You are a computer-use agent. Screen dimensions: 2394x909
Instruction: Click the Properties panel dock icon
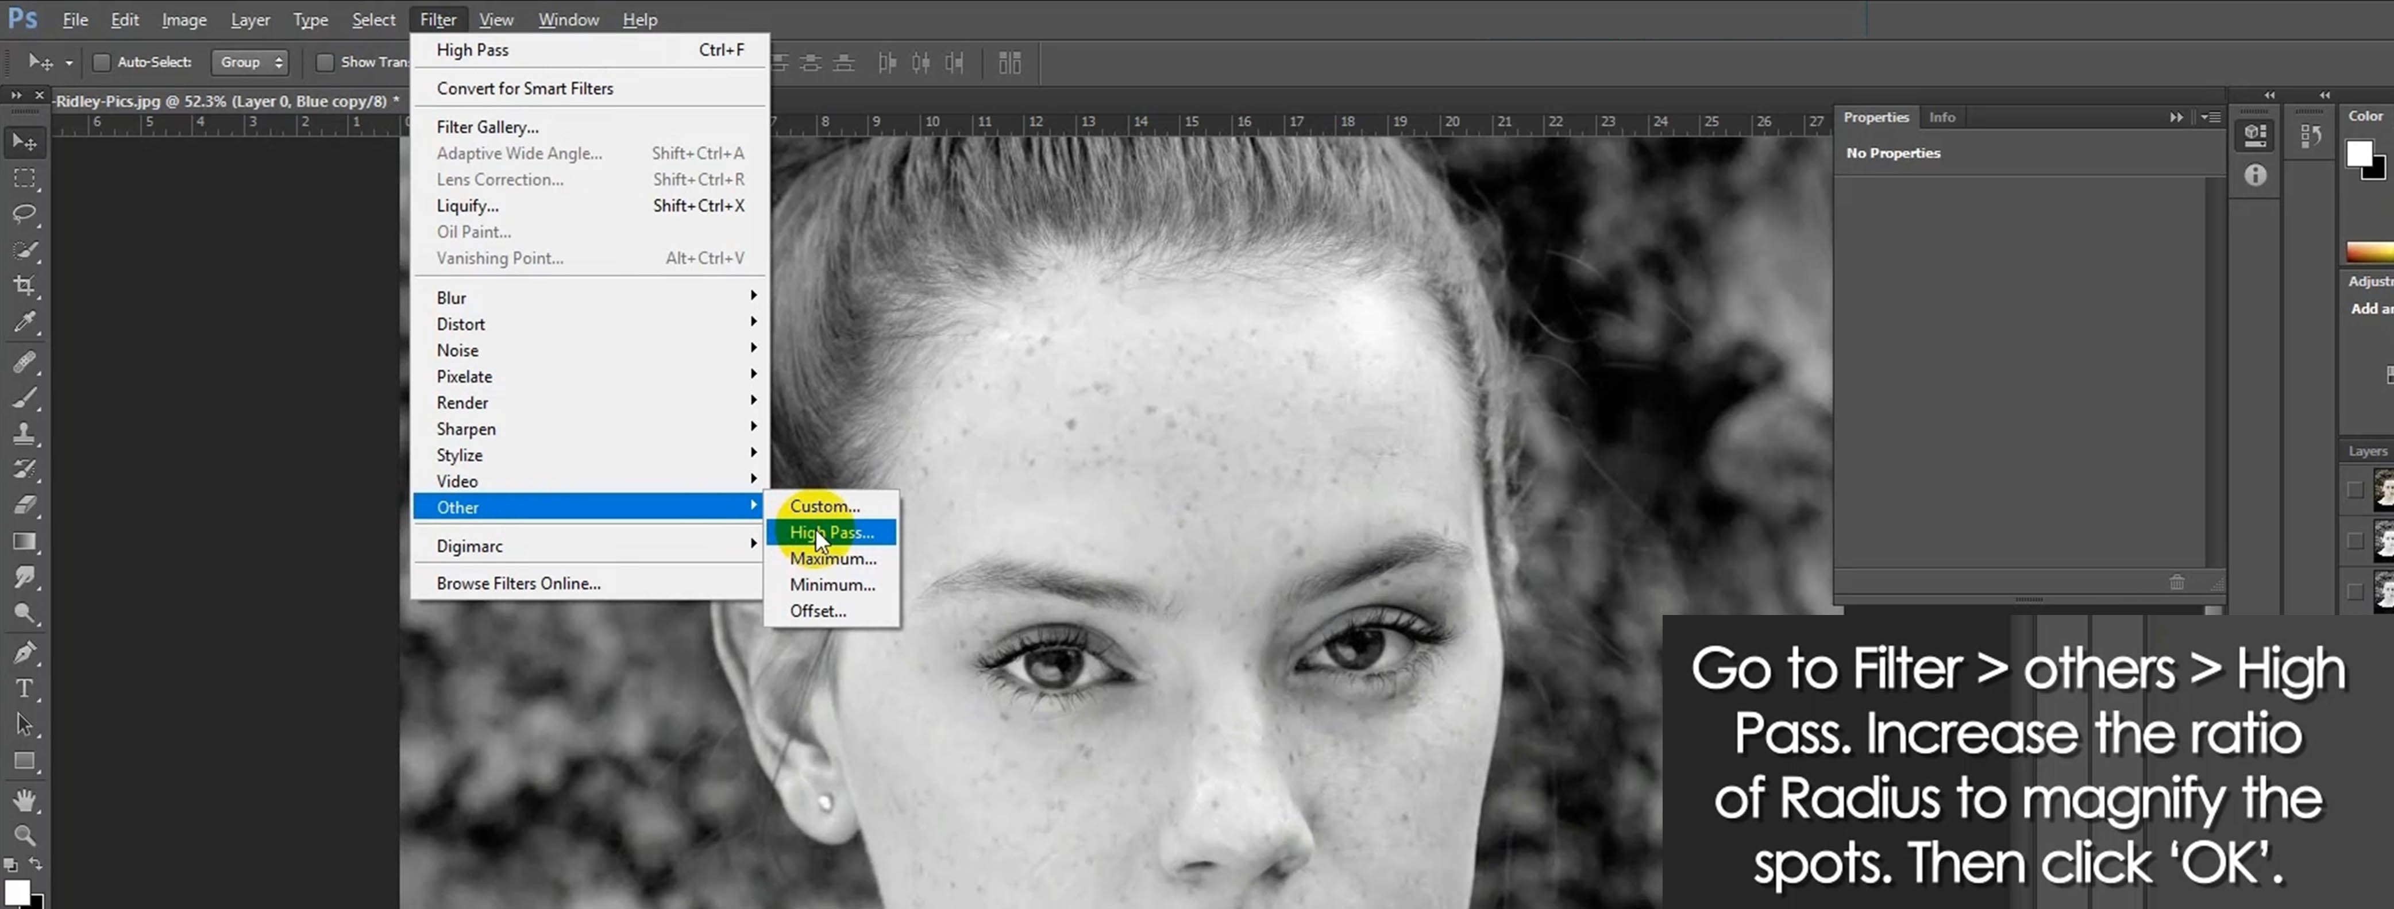tap(2256, 136)
